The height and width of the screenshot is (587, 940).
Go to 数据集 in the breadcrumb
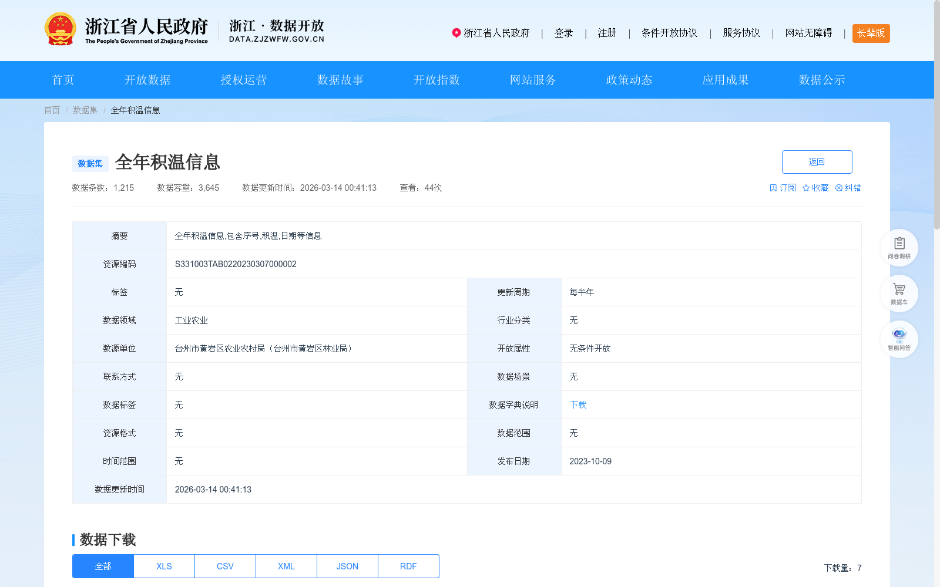click(85, 110)
